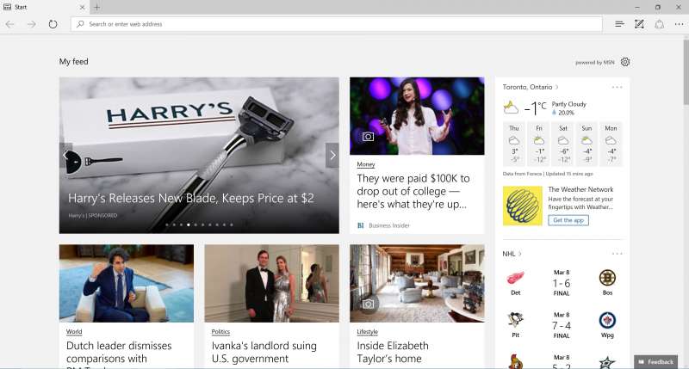Screen dimensions: 689x369
Task: Go to next carousel slide arrow
Action: tap(332, 156)
